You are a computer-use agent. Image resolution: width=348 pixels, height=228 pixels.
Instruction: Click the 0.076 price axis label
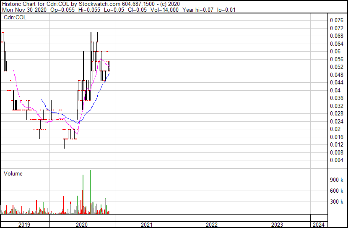[337, 20]
